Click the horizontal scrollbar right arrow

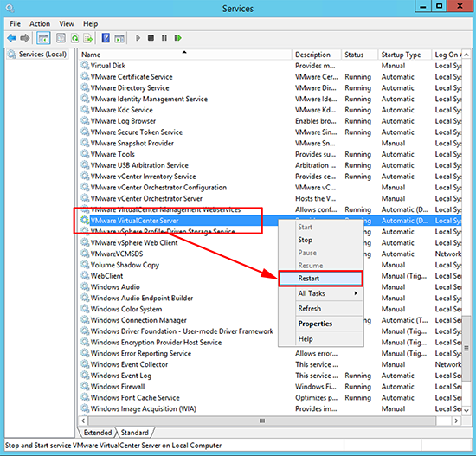456,421
